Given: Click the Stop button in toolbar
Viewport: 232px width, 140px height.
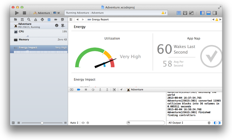Looking at the screenshot, I should 25,13.
